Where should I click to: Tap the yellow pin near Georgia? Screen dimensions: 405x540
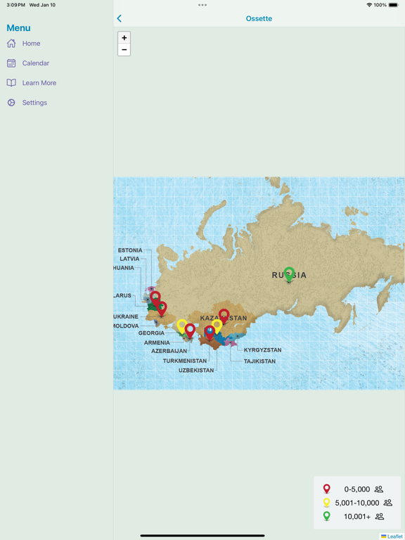tap(181, 326)
